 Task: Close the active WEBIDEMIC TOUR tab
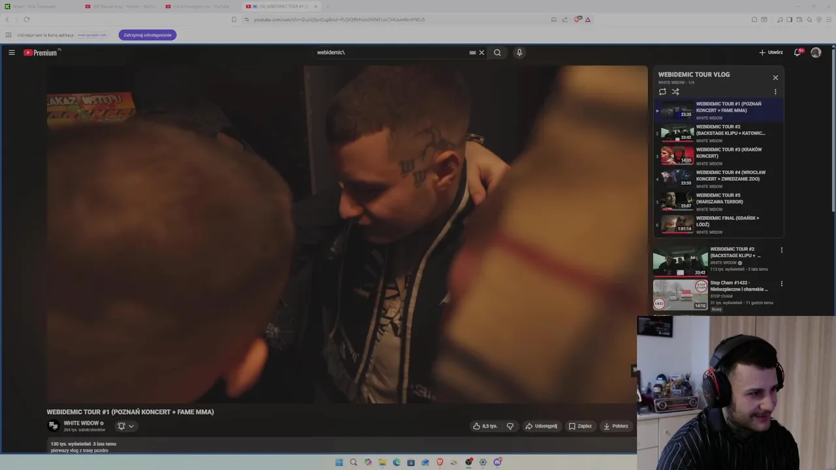point(315,7)
